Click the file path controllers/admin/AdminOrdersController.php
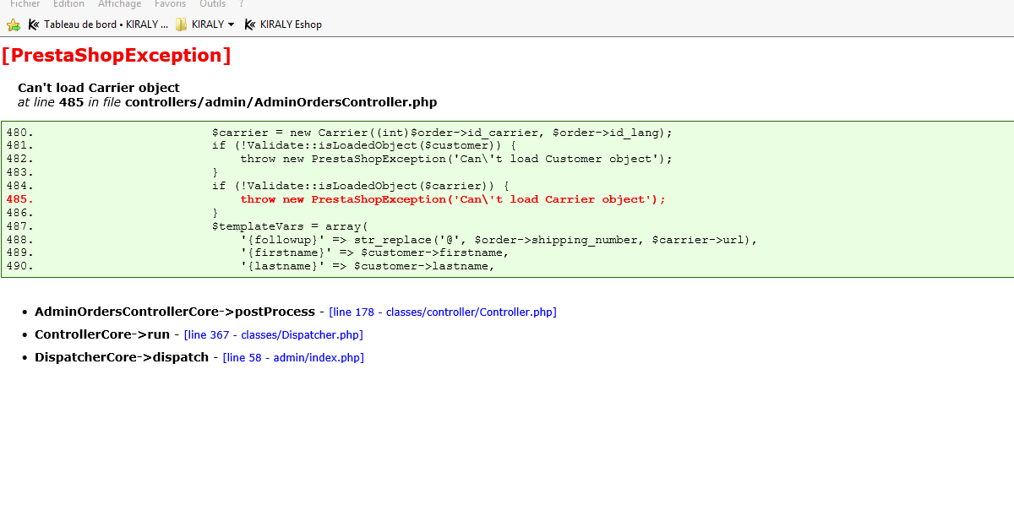 click(281, 102)
